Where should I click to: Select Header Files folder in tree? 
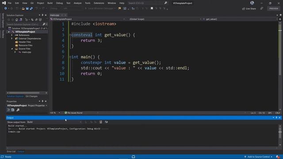[25, 42]
